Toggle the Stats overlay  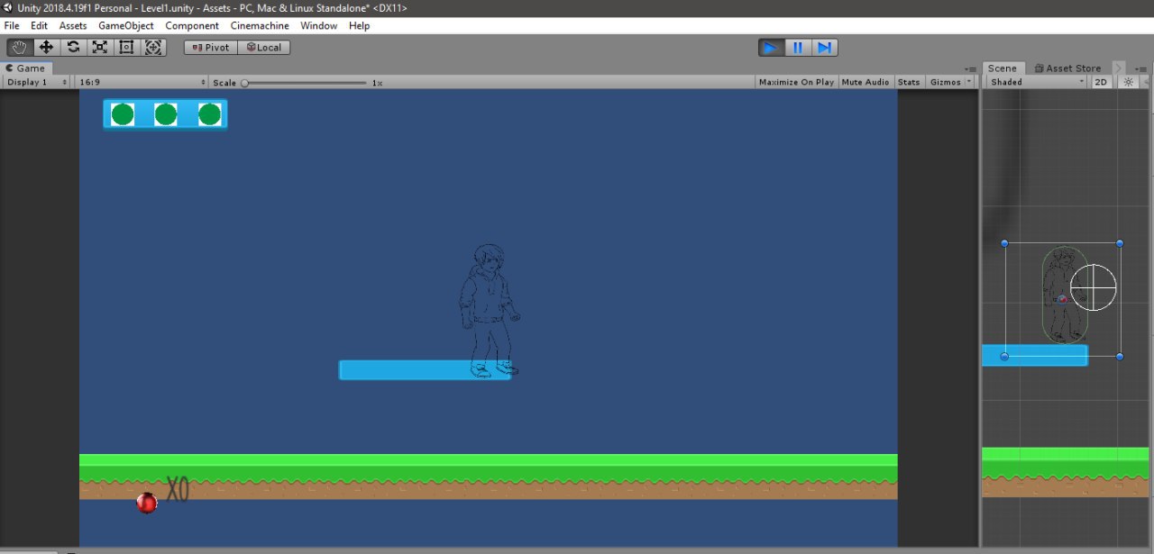tap(909, 82)
